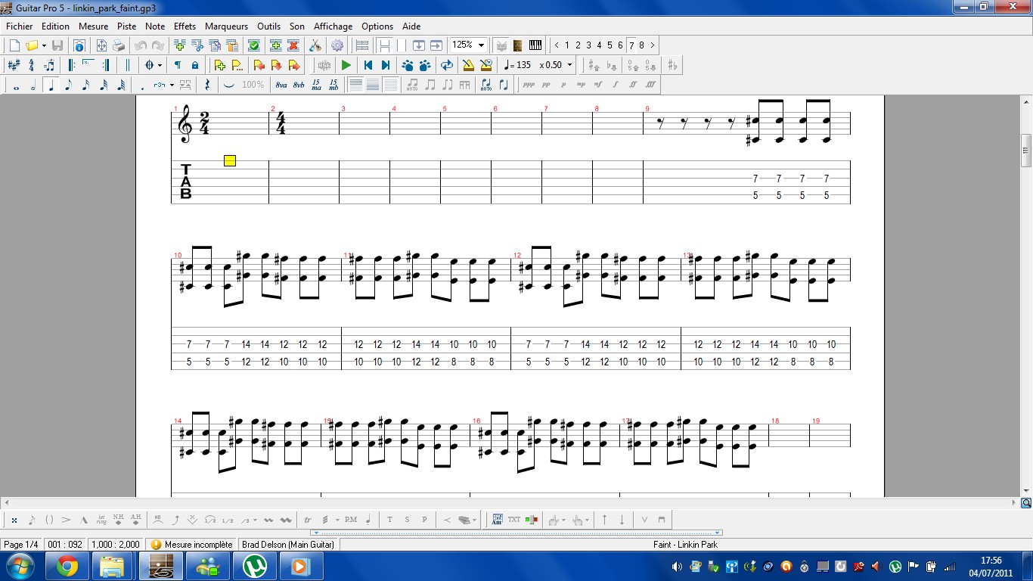Click the delete measure red X icon

293,45
